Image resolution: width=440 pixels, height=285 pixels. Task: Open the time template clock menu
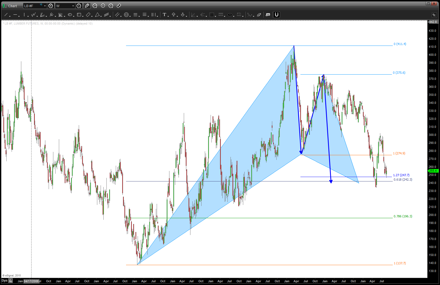pyautogui.click(x=79, y=6)
